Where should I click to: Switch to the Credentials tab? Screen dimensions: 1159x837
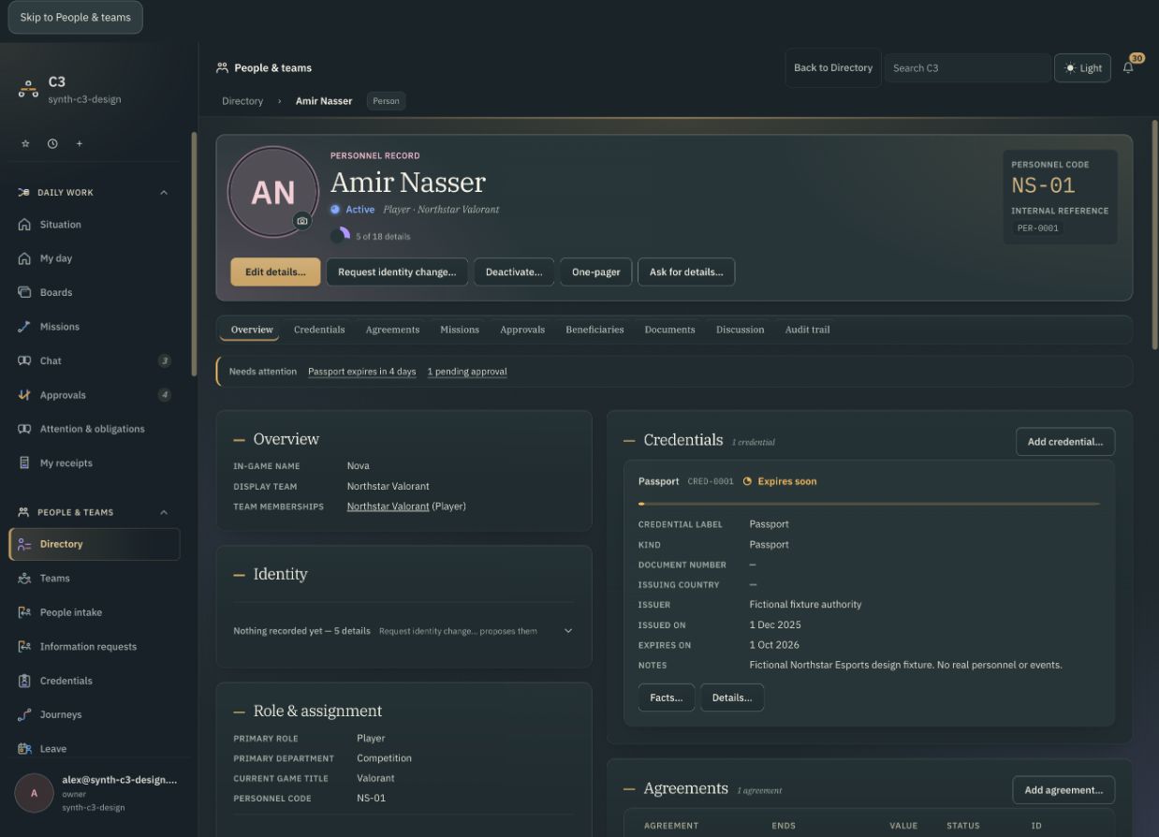319,330
